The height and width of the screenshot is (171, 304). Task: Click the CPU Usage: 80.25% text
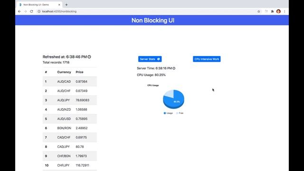click(x=151, y=75)
